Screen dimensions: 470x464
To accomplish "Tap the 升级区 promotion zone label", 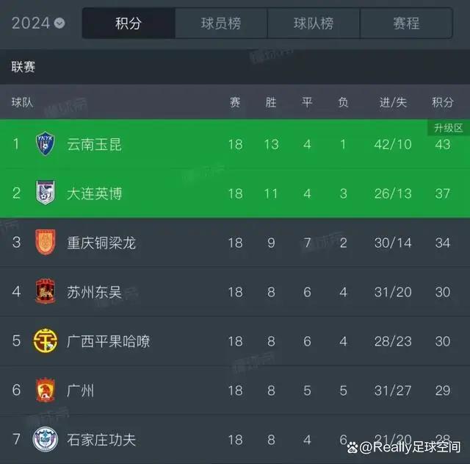I will [x=449, y=128].
